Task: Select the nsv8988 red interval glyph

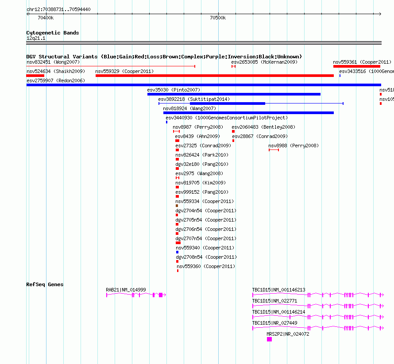Action: click(274, 150)
